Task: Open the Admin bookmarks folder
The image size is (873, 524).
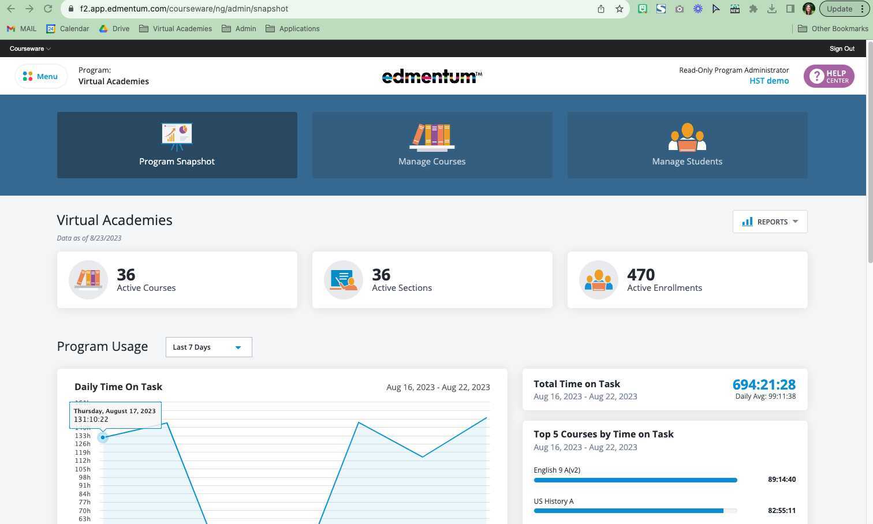Action: point(238,28)
